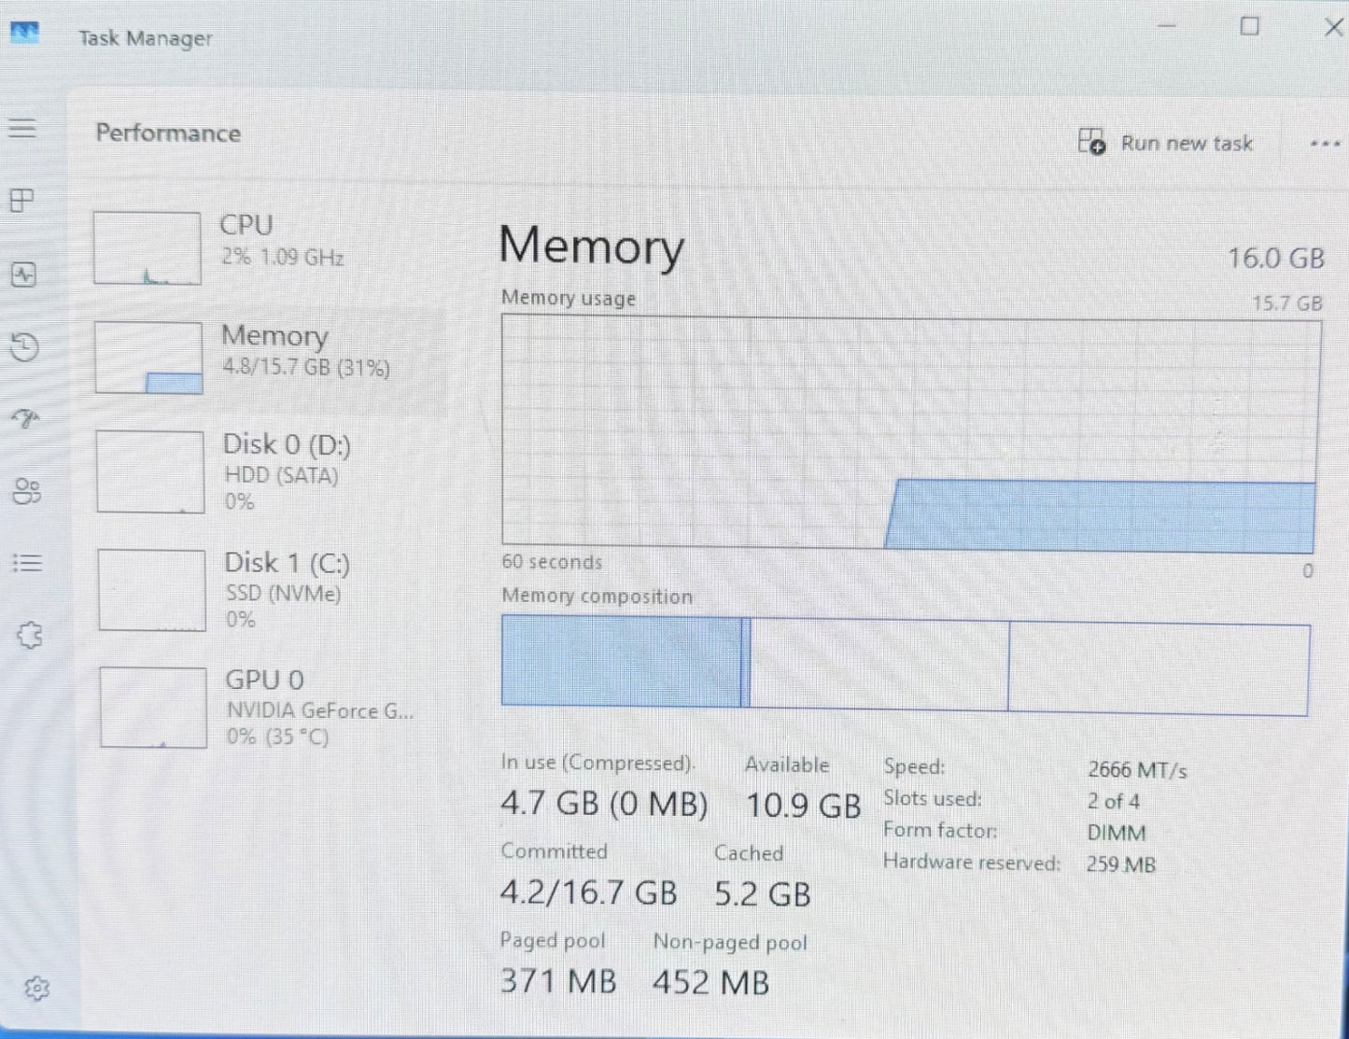Click the 16.0 GB total memory label
Viewport: 1349px width, 1039px height.
pyautogui.click(x=1275, y=258)
